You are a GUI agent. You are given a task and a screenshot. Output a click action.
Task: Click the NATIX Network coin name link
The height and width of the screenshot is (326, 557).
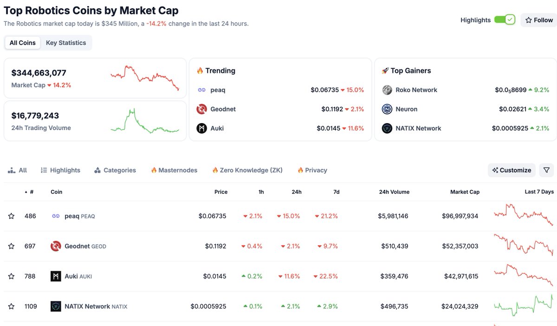87,306
